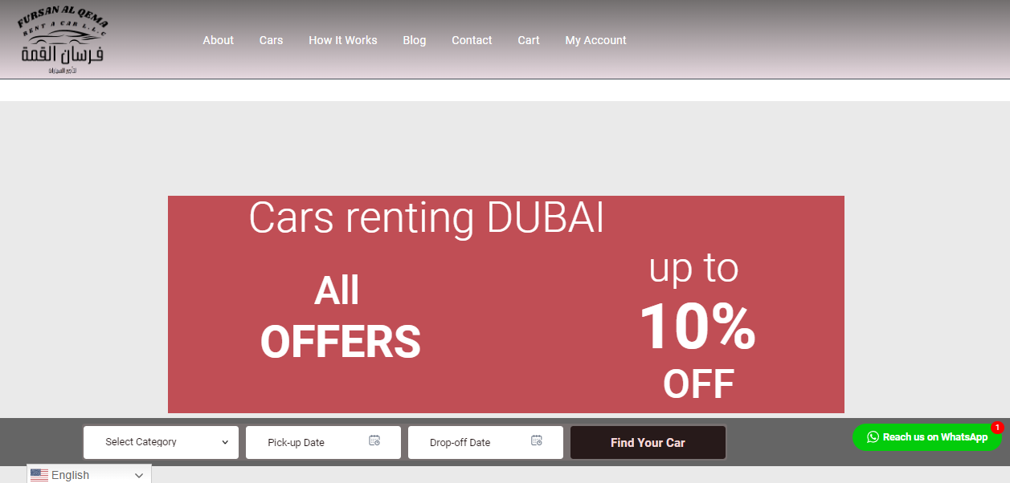Open the About menu item
Viewport: 1010px width, 483px height.
(x=218, y=40)
